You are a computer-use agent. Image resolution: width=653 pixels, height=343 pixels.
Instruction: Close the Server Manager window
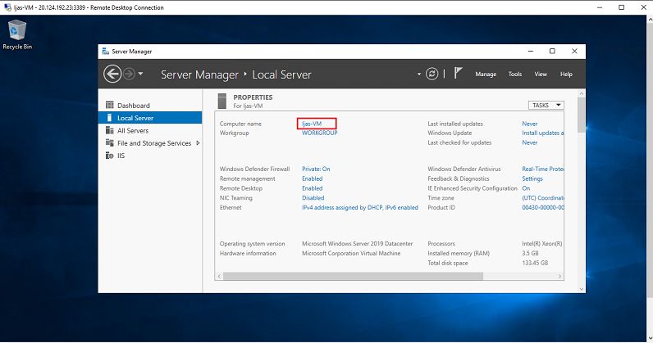coord(574,51)
